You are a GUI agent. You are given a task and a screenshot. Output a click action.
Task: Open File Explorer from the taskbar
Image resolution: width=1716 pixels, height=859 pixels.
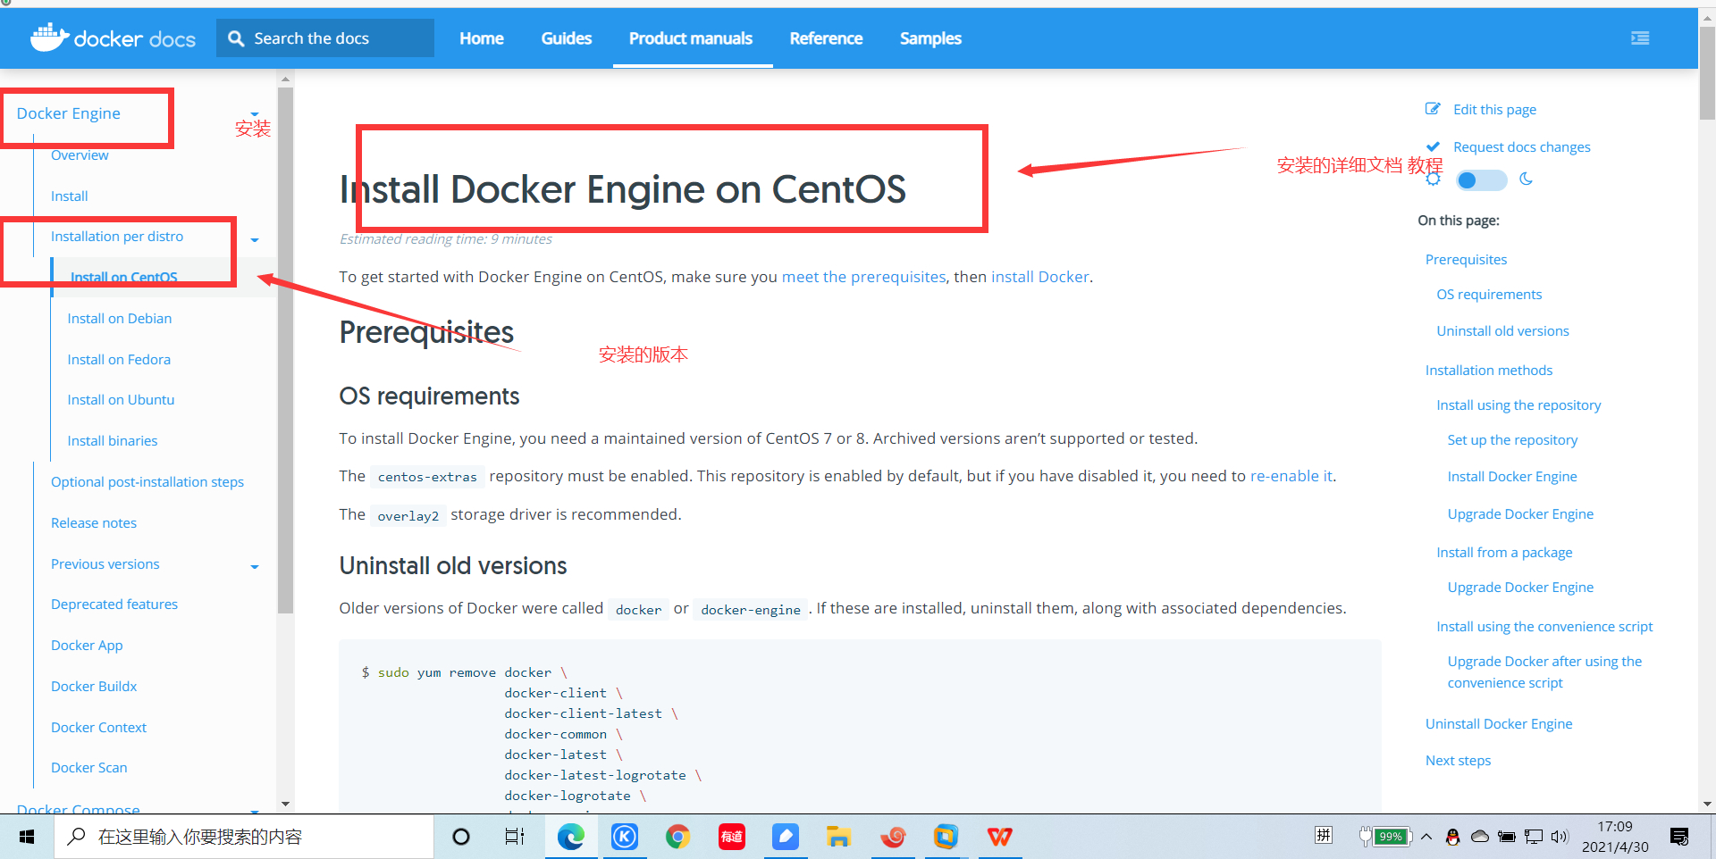838,837
